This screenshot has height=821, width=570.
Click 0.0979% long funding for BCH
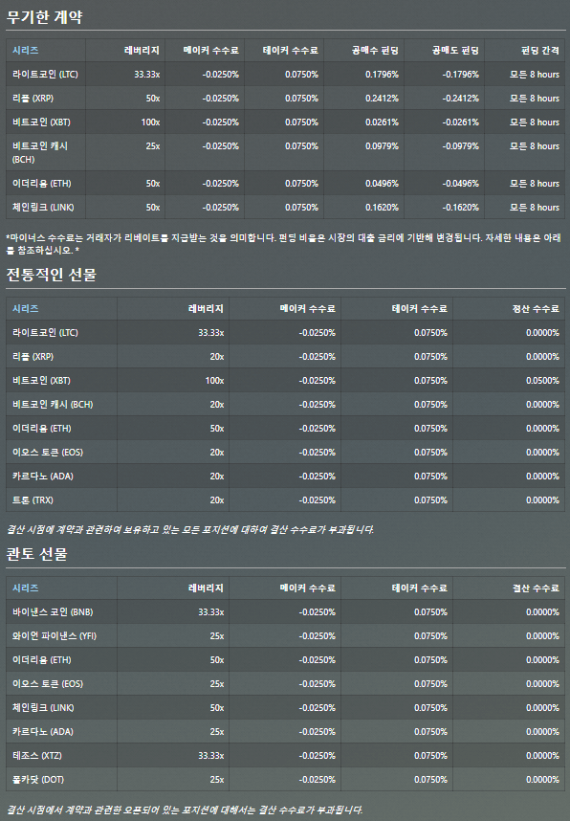(x=382, y=146)
